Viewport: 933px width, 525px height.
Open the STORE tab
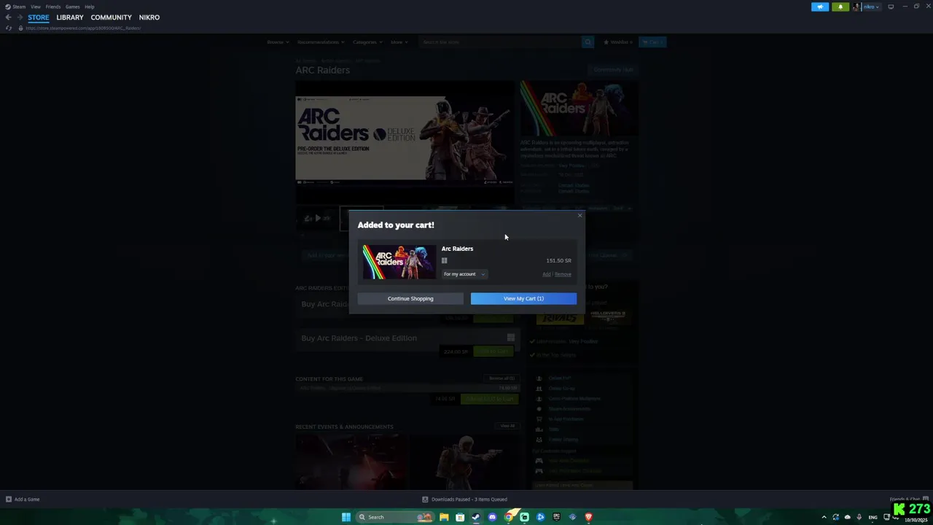pyautogui.click(x=39, y=17)
